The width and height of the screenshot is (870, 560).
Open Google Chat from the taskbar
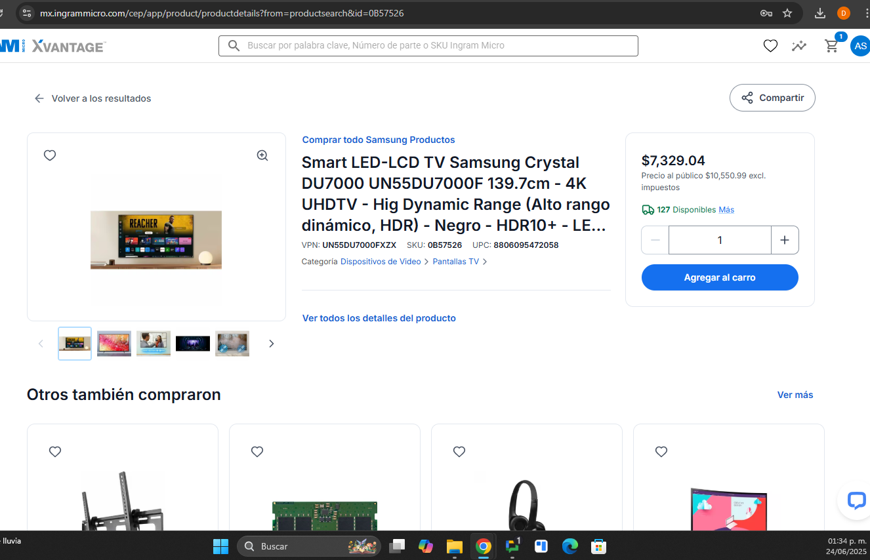(x=512, y=546)
